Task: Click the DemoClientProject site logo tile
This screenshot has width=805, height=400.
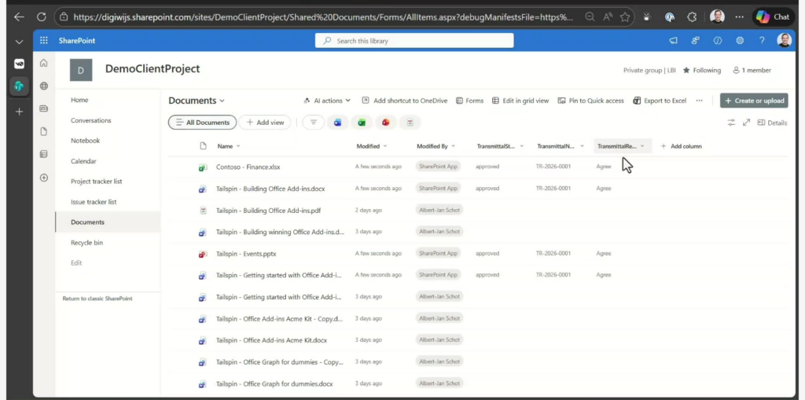Action: tap(81, 71)
